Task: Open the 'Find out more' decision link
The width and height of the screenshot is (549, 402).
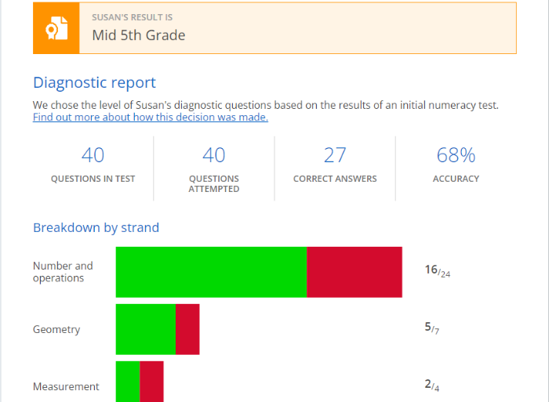Action: click(150, 118)
